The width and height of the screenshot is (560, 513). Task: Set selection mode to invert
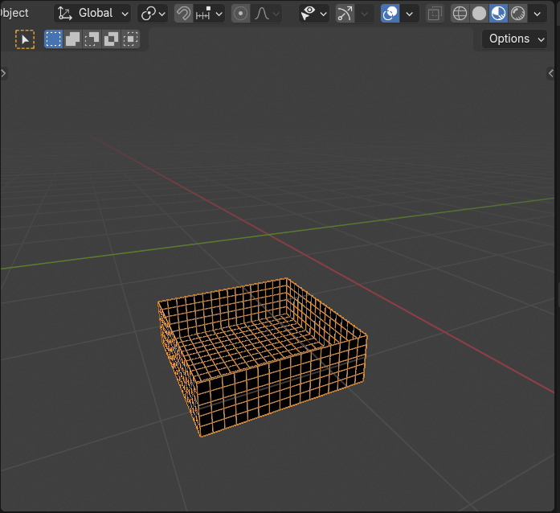click(x=112, y=39)
